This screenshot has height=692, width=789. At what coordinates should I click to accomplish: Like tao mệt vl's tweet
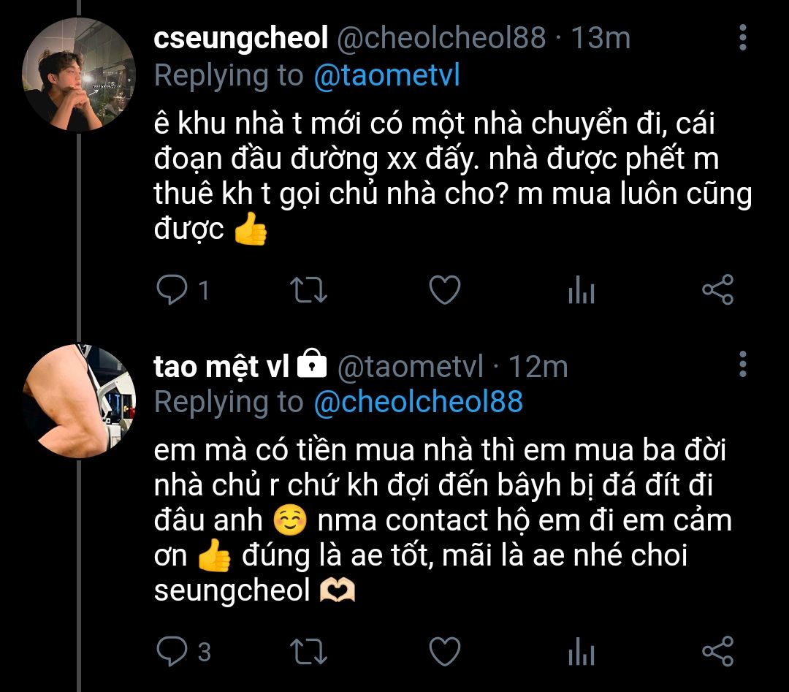[444, 650]
